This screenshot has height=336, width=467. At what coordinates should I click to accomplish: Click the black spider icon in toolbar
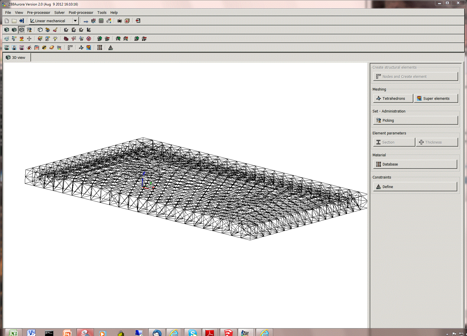click(x=119, y=21)
